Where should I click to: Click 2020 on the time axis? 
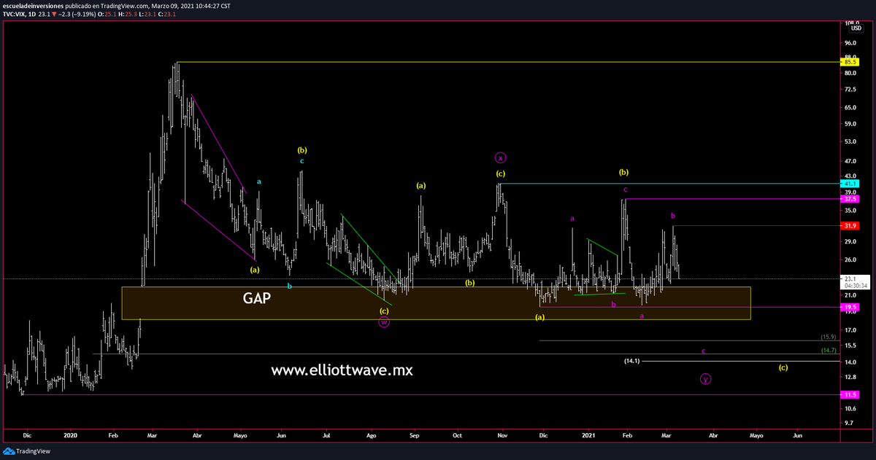click(70, 434)
